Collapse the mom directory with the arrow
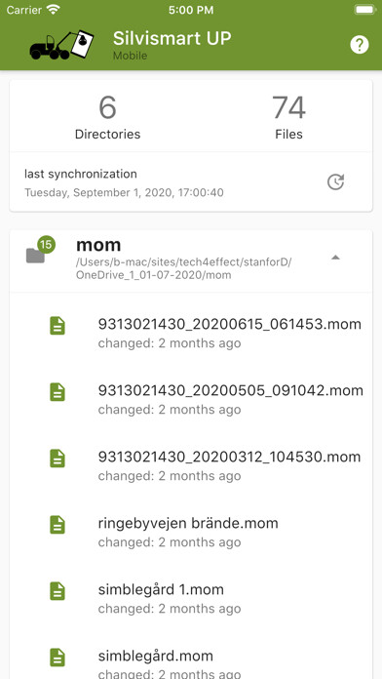This screenshot has height=679, width=382. point(335,258)
